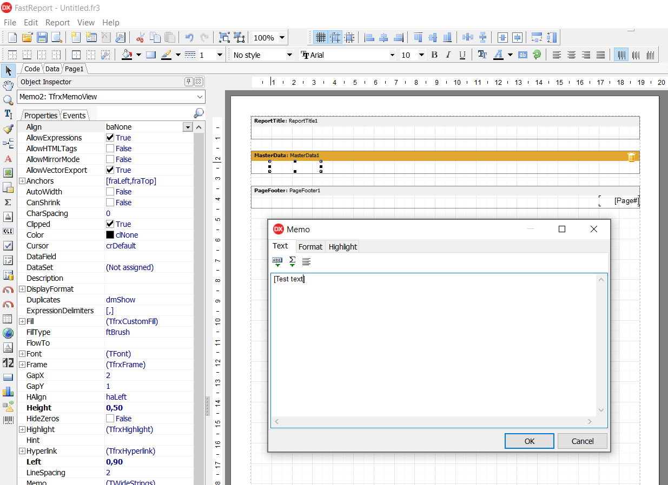
Task: Open the Align property dropdown arrow
Action: 188,127
